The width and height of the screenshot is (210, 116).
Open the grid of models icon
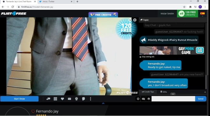coord(55,99)
